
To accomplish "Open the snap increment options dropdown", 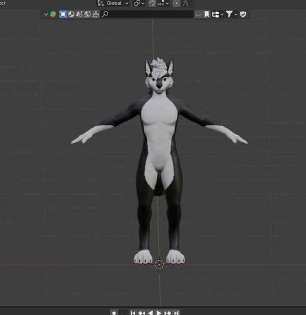I will pos(163,3).
